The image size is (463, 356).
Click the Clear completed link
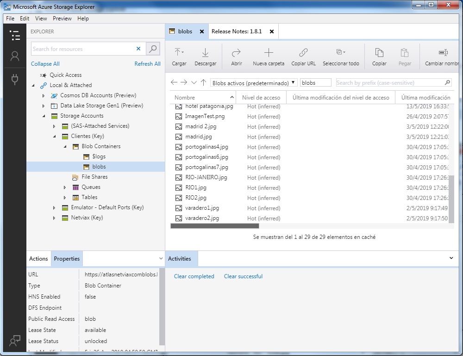coord(194,276)
